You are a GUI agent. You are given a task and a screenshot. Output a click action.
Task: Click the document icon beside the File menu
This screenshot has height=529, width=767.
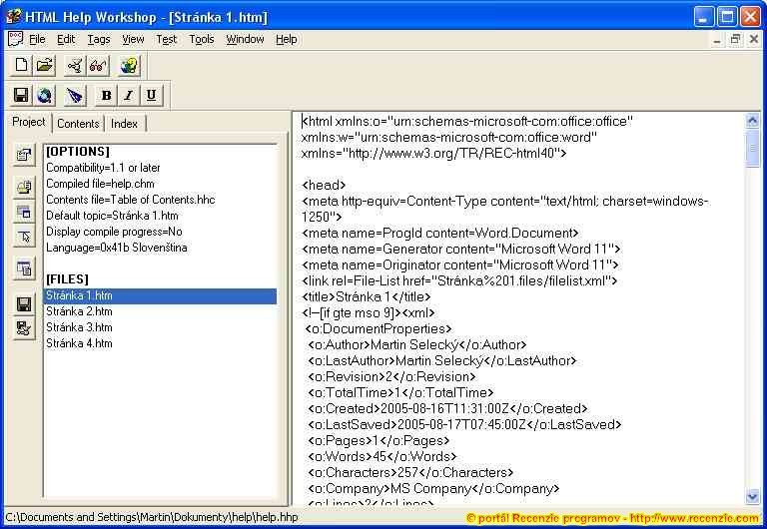[15, 39]
